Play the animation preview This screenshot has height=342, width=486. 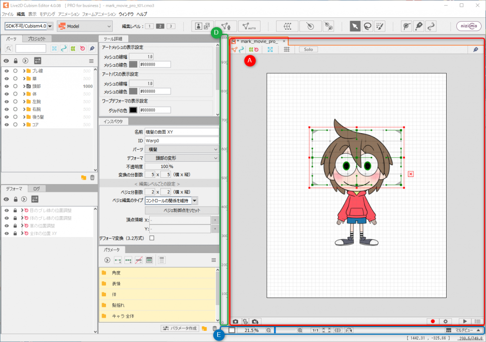(465, 322)
